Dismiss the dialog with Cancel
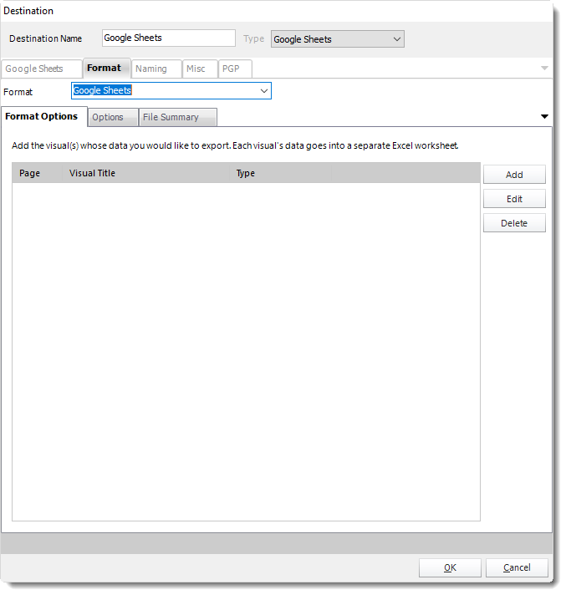The width and height of the screenshot is (566, 595). point(517,567)
